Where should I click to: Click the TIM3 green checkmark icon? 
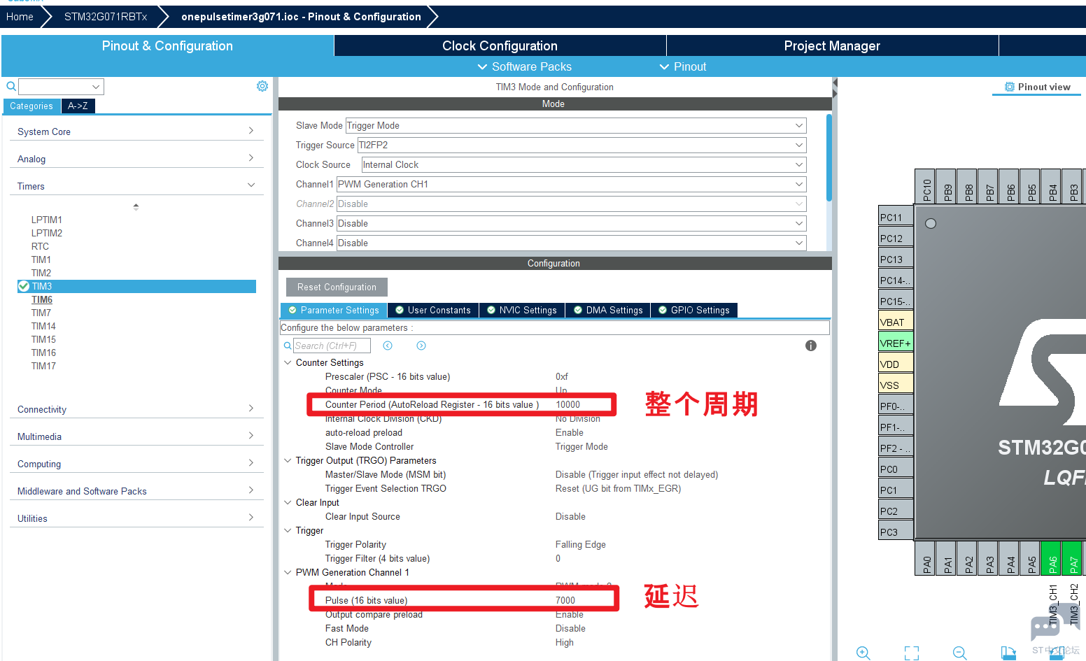24,286
